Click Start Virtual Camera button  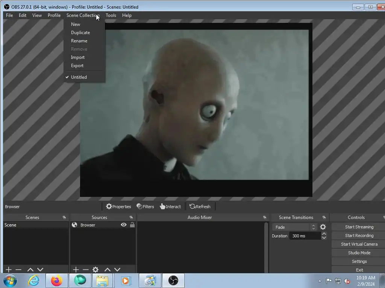(359, 244)
